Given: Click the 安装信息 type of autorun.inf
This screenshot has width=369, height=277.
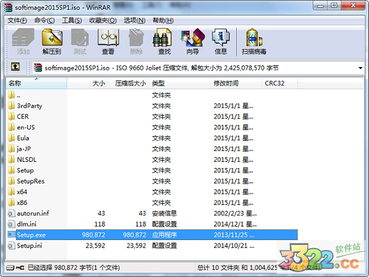Looking at the screenshot, I should click(164, 214).
